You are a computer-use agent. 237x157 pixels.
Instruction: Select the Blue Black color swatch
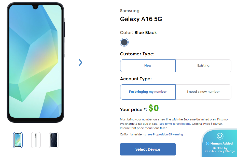pyautogui.click(x=124, y=42)
